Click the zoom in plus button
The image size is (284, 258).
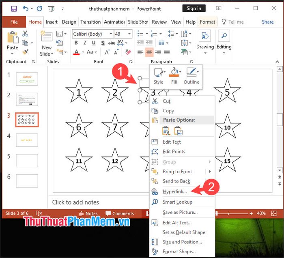(x=251, y=214)
